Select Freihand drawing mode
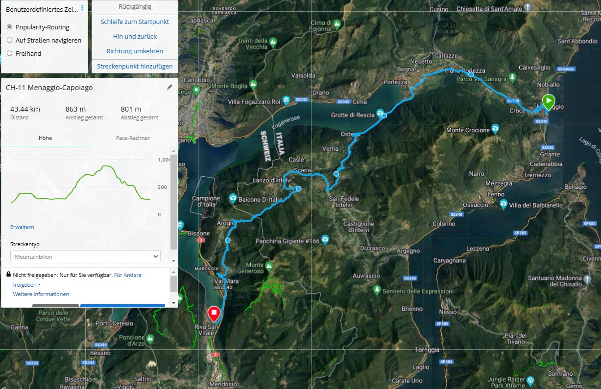Screen dimensions: 601x389 [x=9, y=53]
